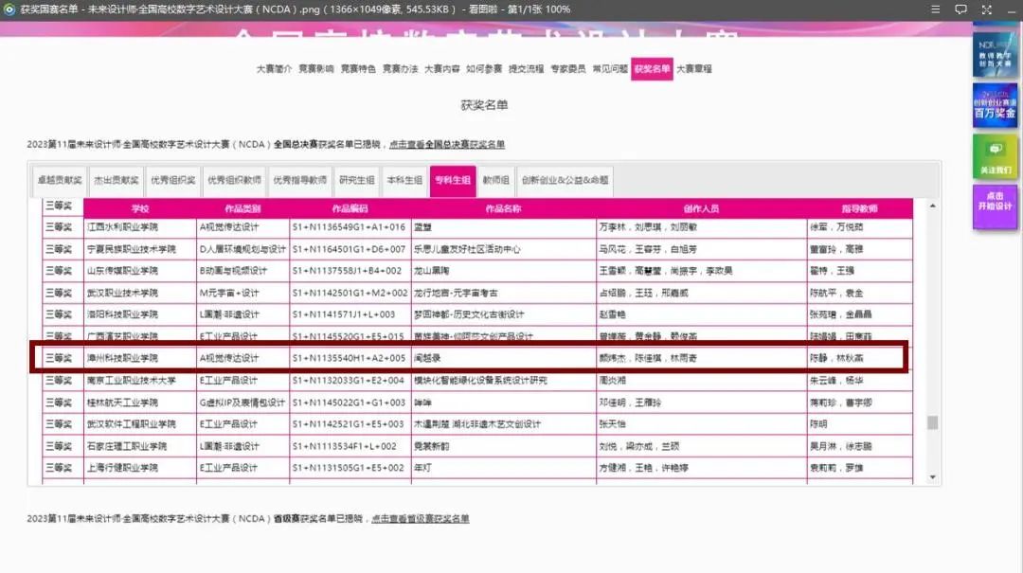1023x573 pixels.
Task: Select the 山东传媒职业学院 school cell
Action: point(140,271)
